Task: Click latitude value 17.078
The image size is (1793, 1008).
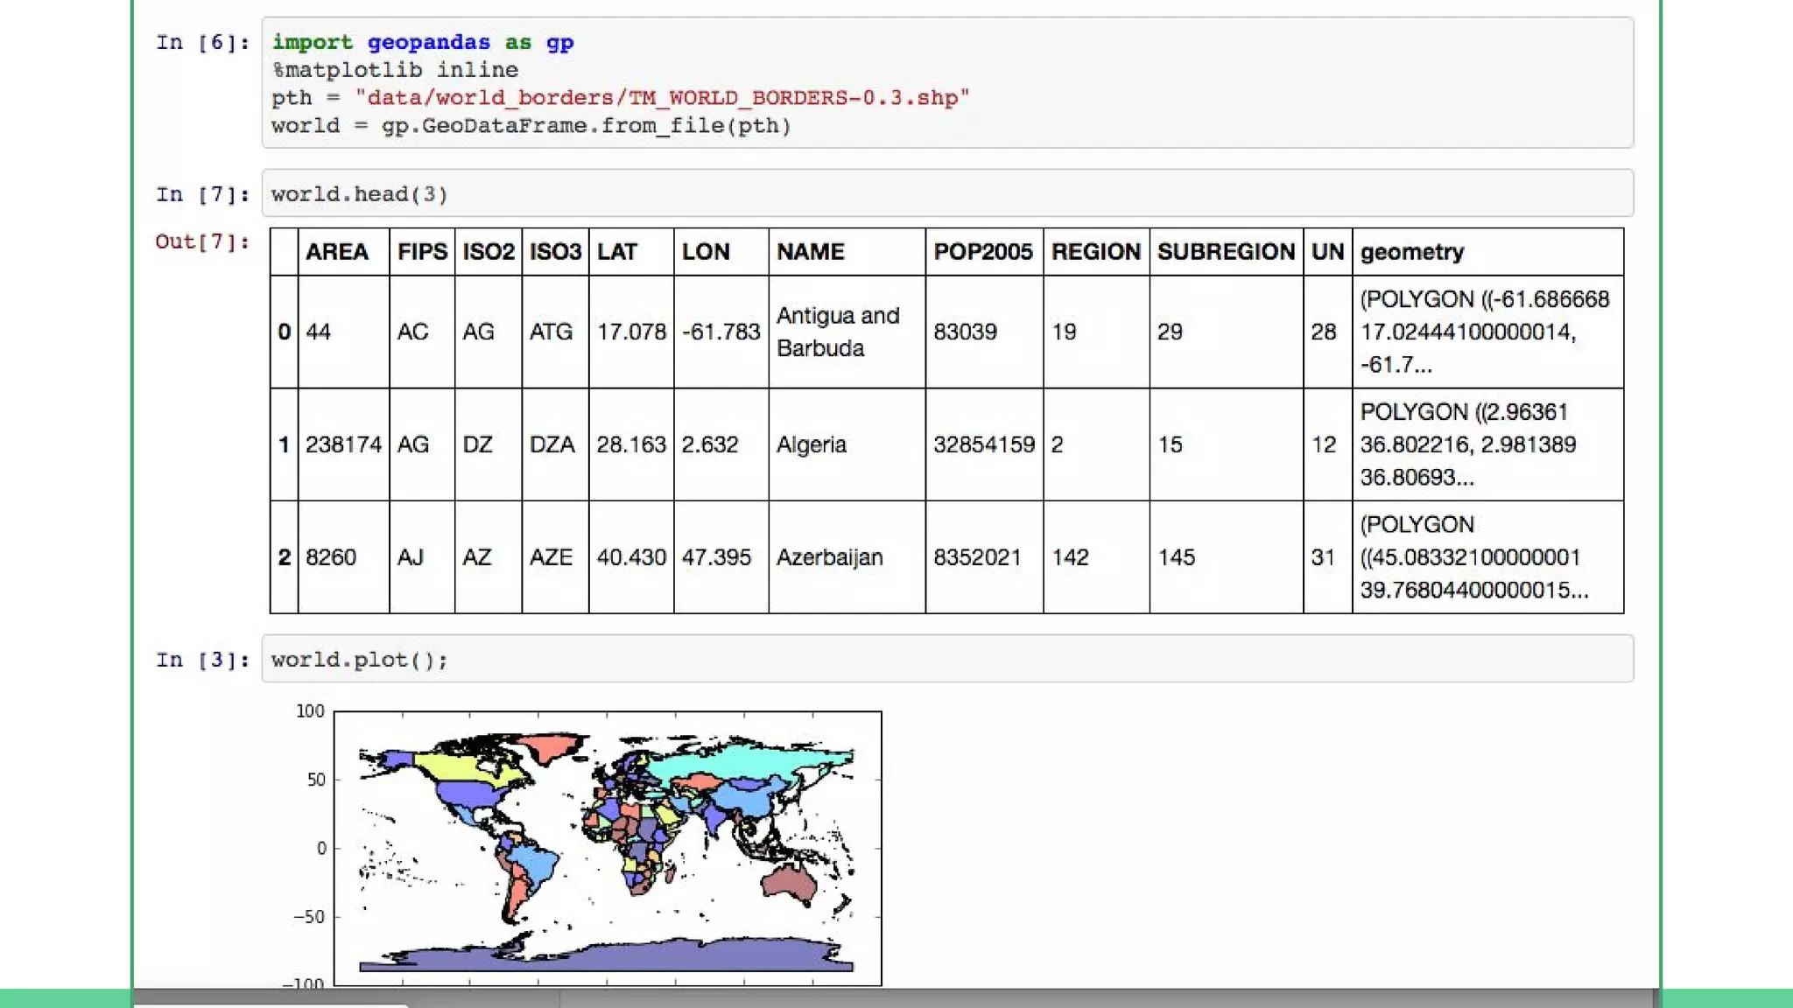Action: click(631, 332)
